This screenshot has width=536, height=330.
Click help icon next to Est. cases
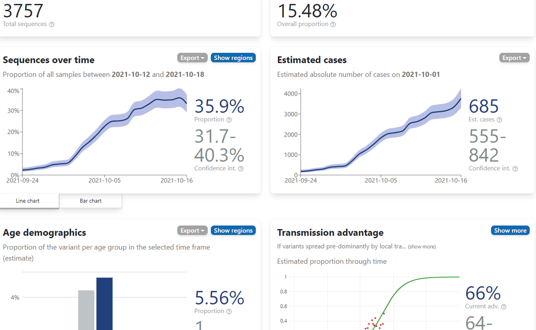(x=499, y=120)
